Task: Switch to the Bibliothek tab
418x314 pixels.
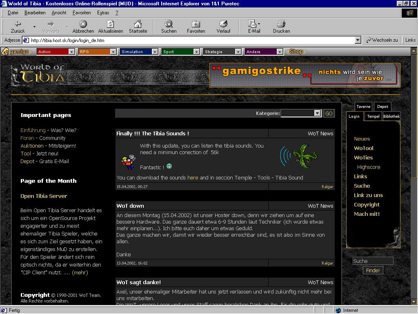Action: (391, 117)
